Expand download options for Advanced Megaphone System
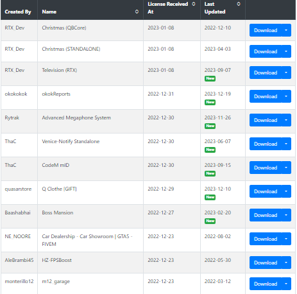297x294 pixels. (286, 120)
